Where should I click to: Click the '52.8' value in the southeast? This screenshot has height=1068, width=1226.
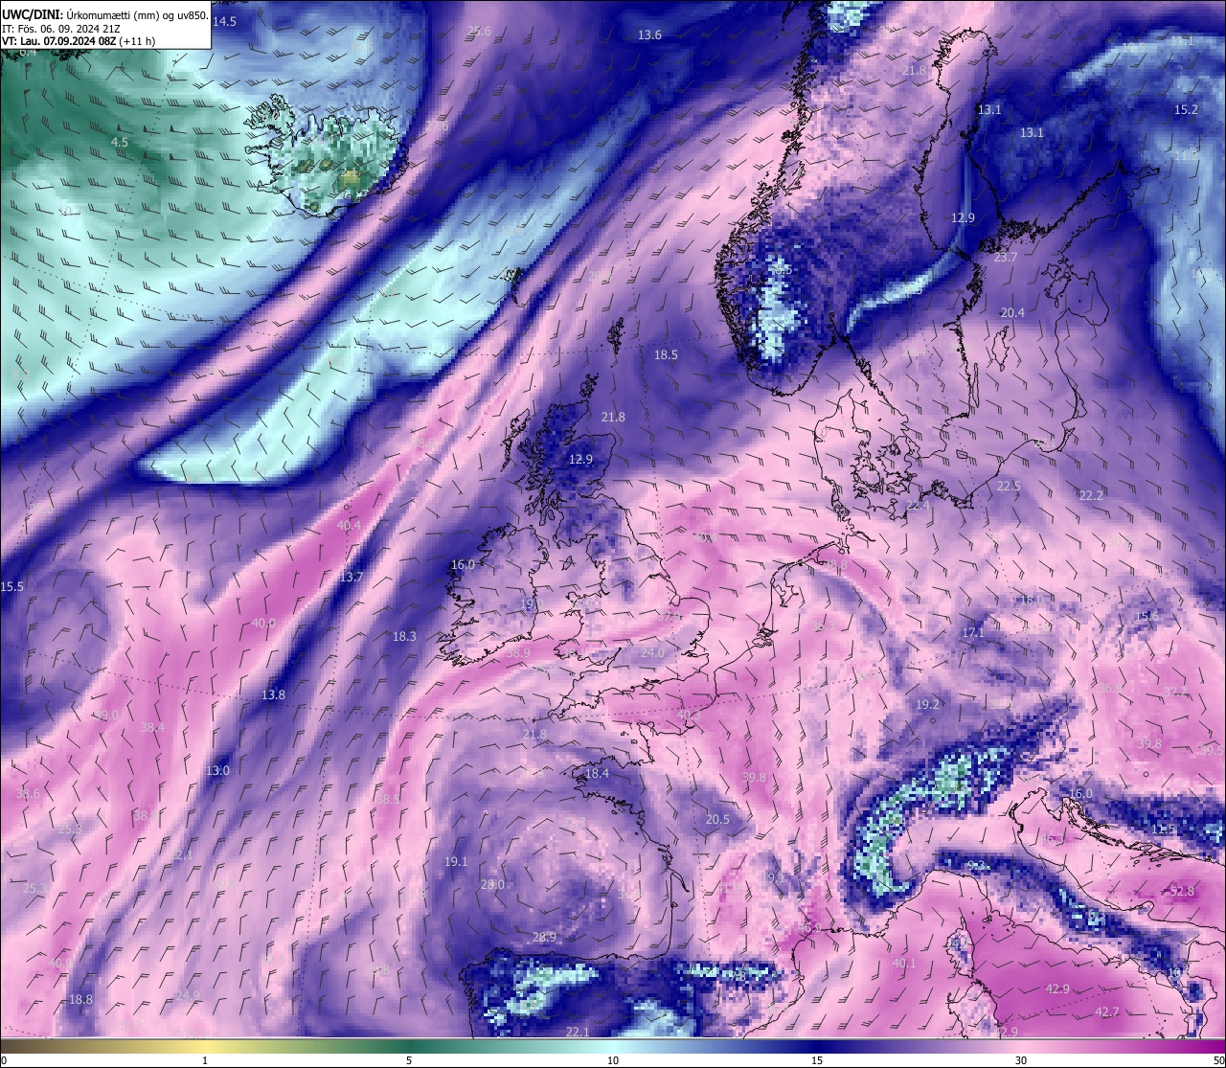coord(1183,891)
